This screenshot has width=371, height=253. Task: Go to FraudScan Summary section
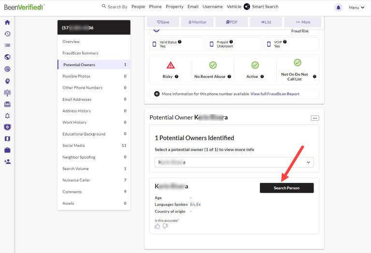80,53
